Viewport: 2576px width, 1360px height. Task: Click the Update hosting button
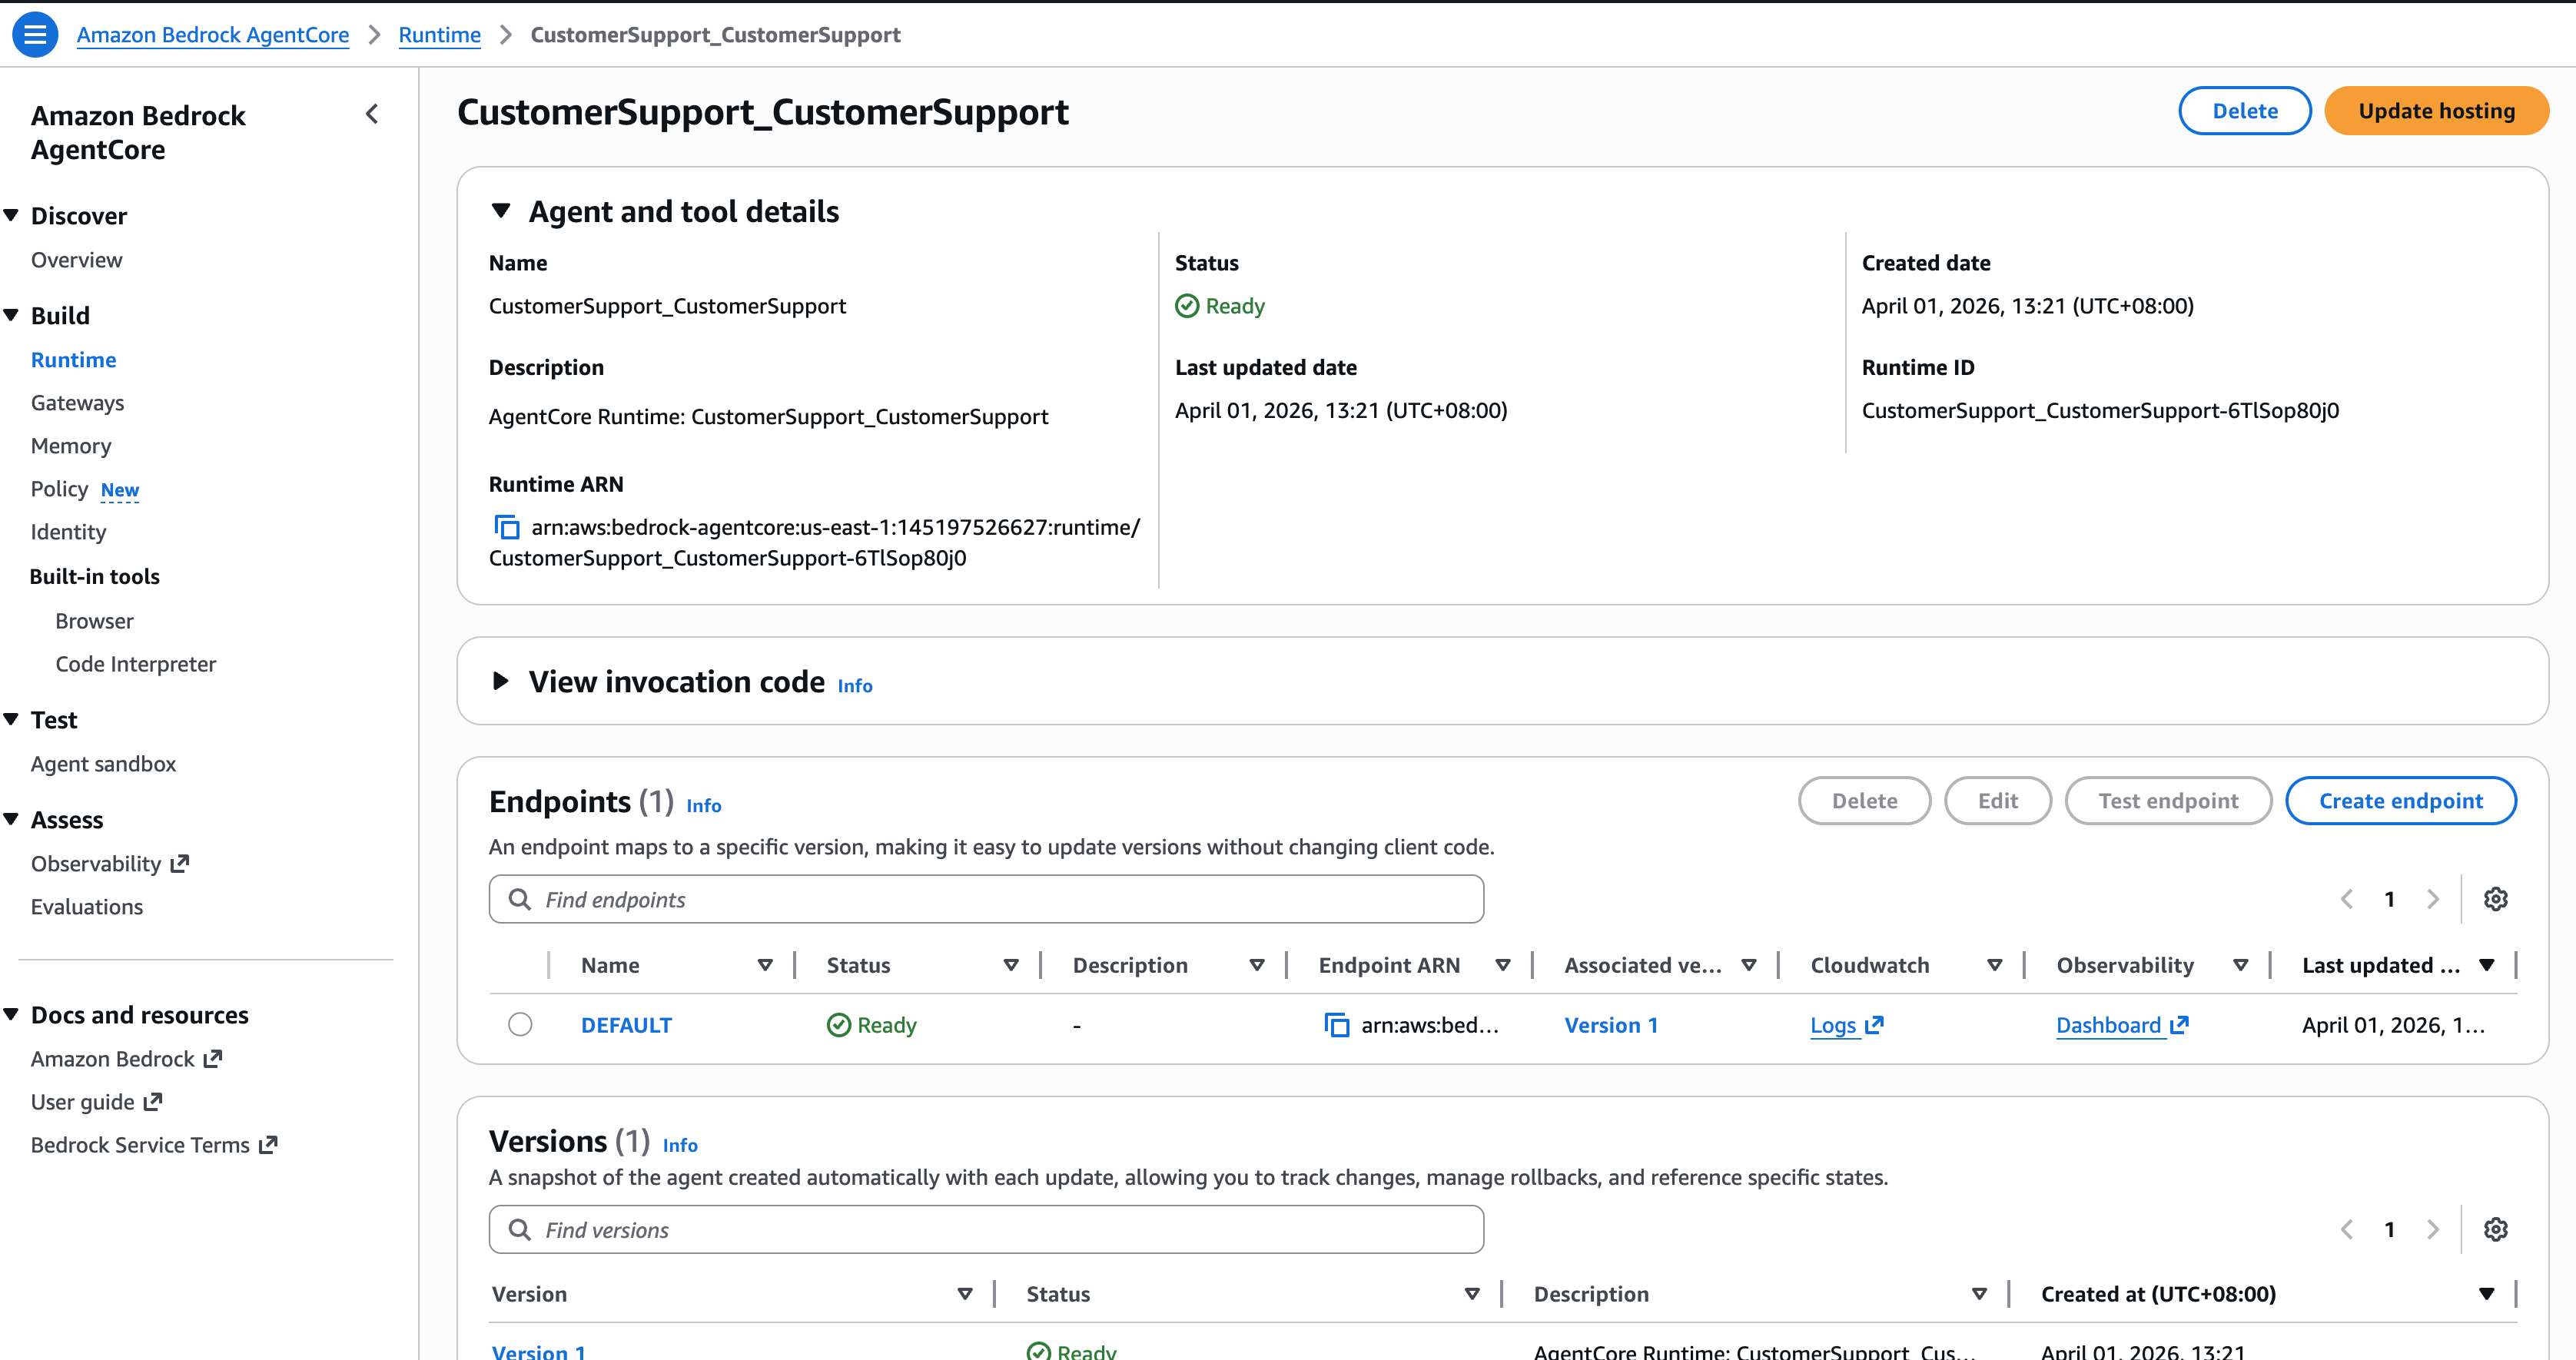[x=2435, y=111]
